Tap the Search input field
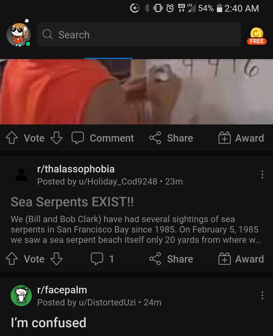 pyautogui.click(x=139, y=35)
